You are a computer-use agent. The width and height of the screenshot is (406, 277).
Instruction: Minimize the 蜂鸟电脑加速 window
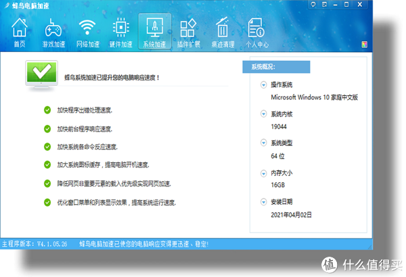(336, 5)
